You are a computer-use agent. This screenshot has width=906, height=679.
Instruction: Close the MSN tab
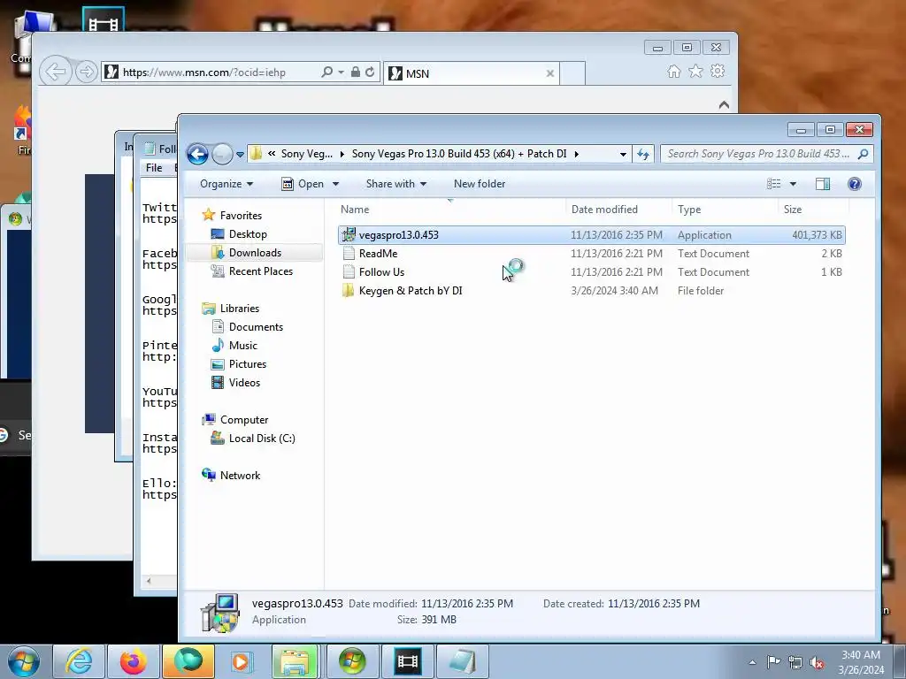pos(550,73)
